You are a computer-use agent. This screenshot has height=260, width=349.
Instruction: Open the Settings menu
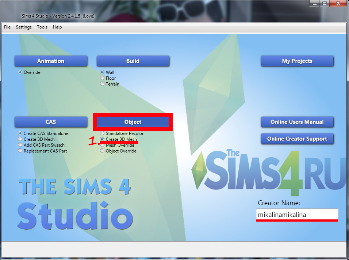click(24, 27)
